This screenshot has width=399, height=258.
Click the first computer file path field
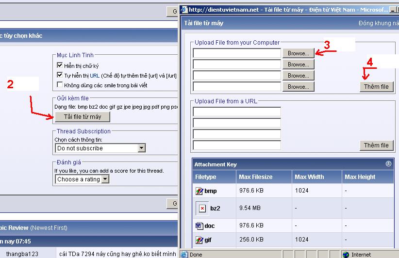(x=237, y=53)
